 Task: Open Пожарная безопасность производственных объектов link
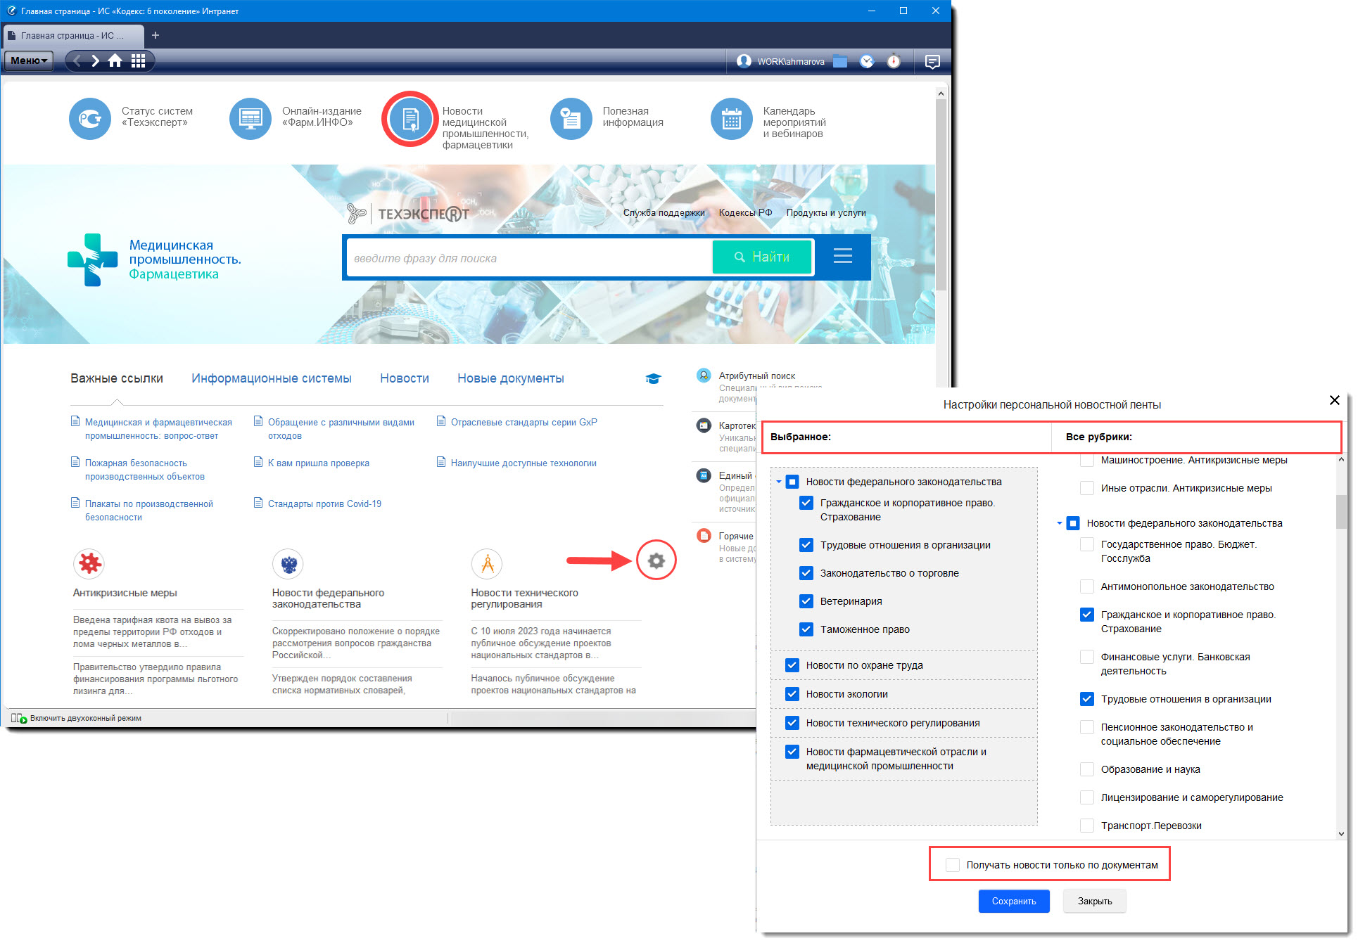(145, 470)
